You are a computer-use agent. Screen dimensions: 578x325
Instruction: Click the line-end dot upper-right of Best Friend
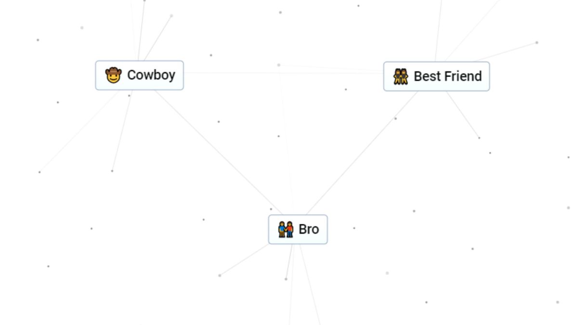click(537, 42)
